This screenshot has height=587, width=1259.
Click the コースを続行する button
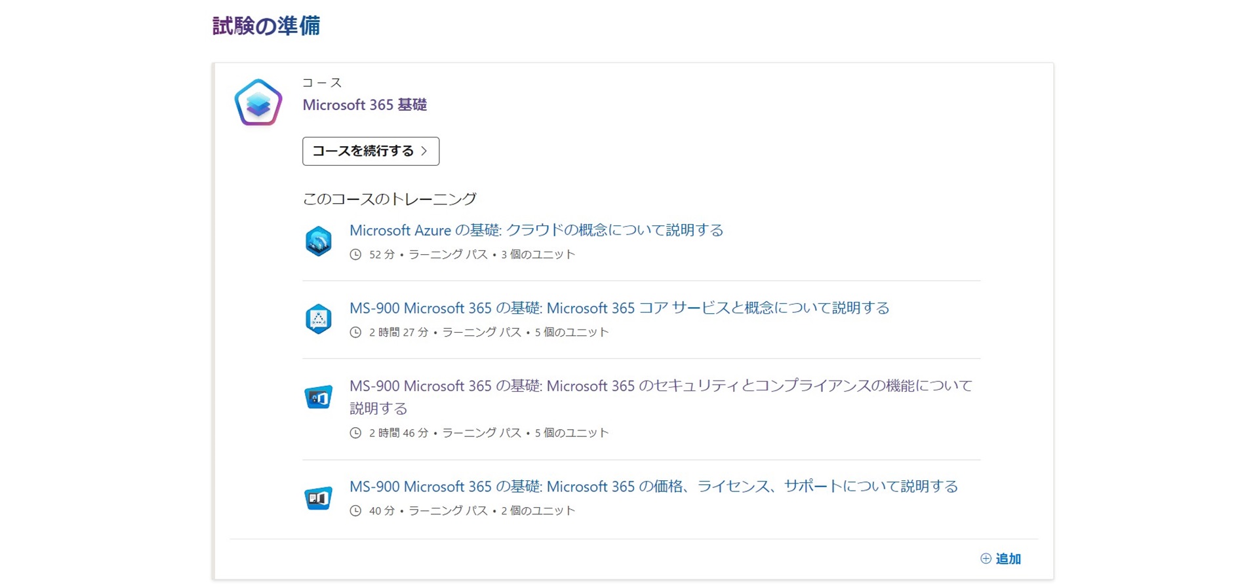[370, 151]
